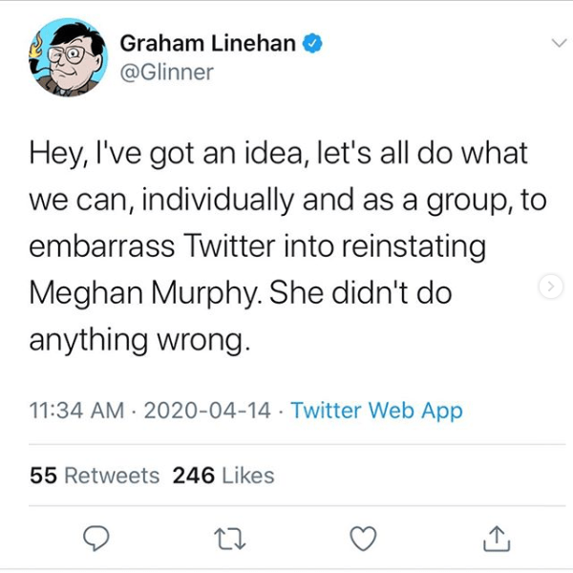The height and width of the screenshot is (573, 573).
Task: Open the share tweet icon
Action: [497, 540]
